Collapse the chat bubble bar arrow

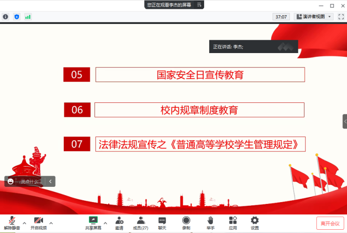tap(50, 181)
